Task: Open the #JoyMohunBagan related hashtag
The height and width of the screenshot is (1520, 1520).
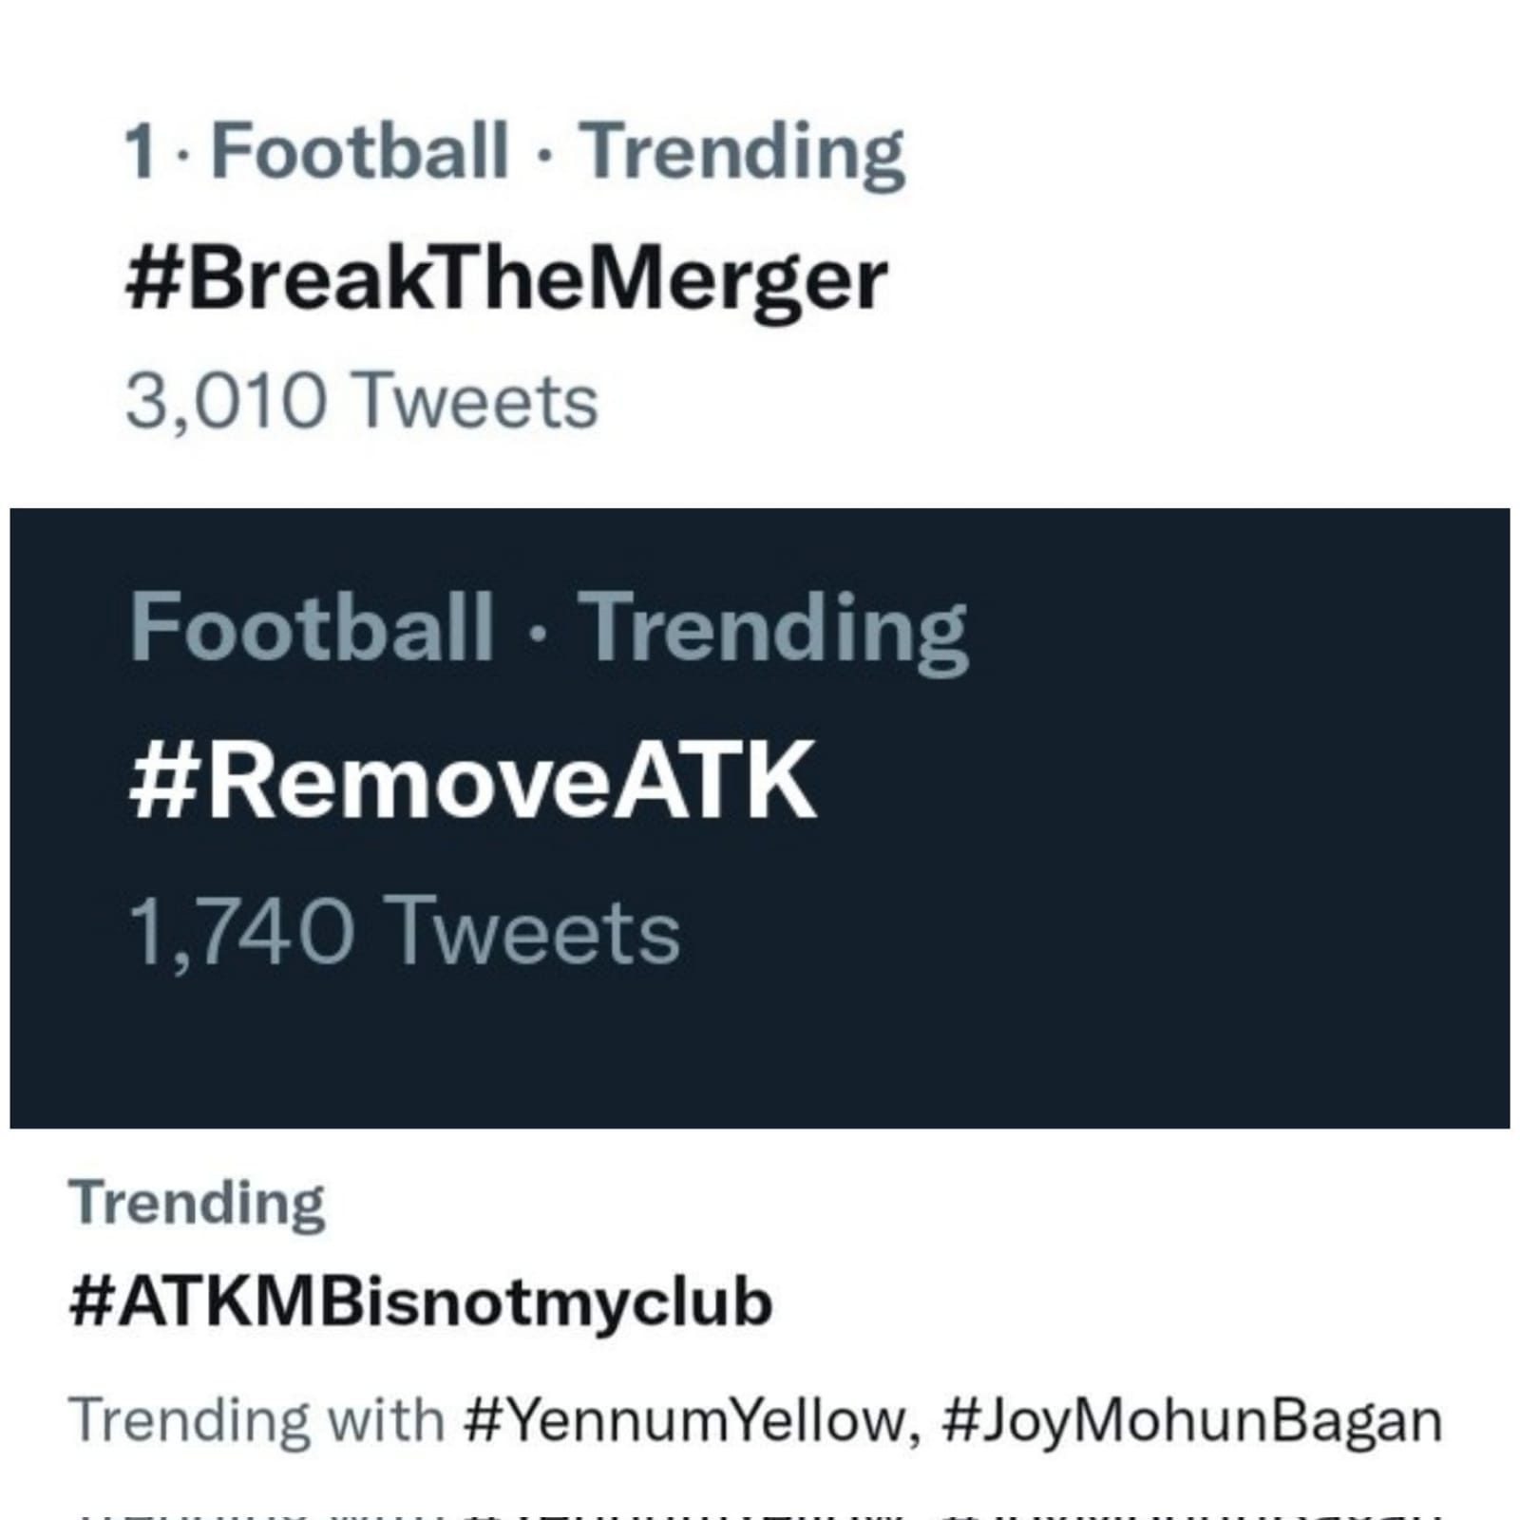Action: tap(1192, 1422)
